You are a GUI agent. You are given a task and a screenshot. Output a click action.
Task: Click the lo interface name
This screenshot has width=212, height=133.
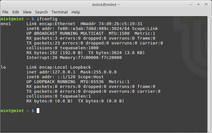coord(3,67)
